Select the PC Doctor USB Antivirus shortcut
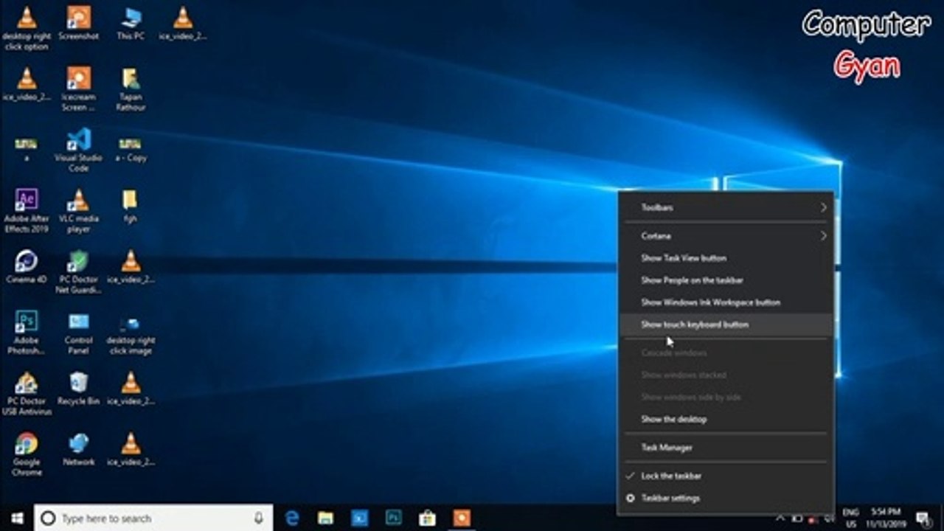The width and height of the screenshot is (944, 531). pyautogui.click(x=27, y=394)
